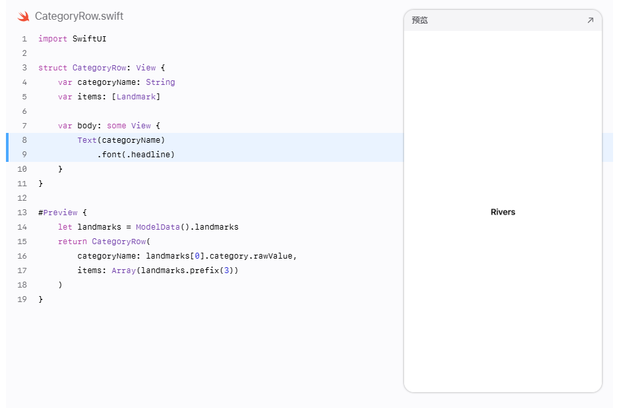Select the Rivers text in the preview
619x408 pixels.
point(502,212)
